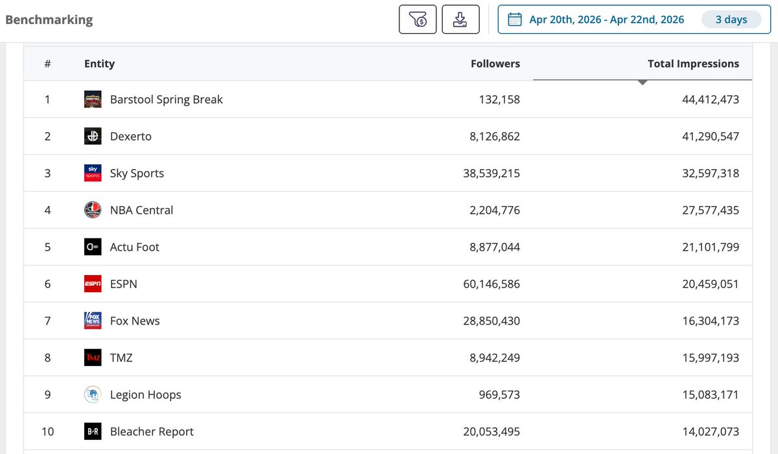Sort by the Total Impressions column header

[x=693, y=63]
